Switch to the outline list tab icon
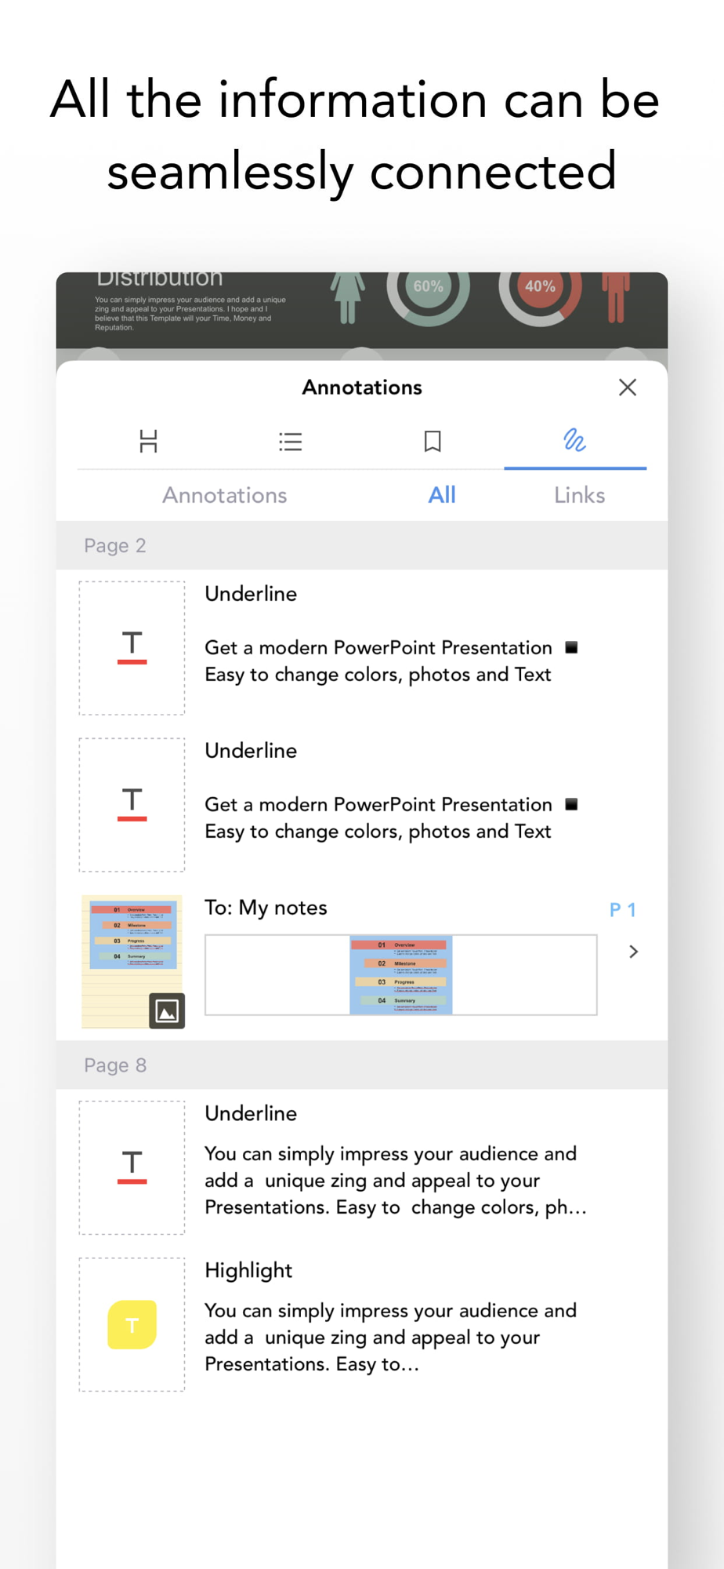 (291, 442)
